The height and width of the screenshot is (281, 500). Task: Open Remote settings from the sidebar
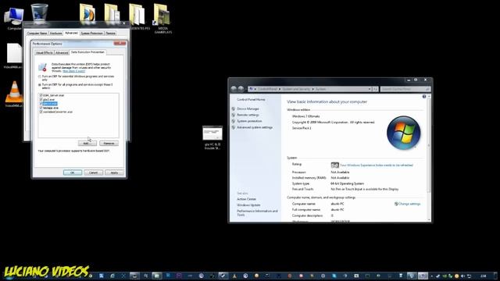coord(248,115)
